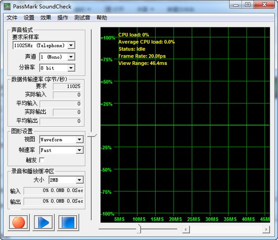
Task: Click the PassMark SoundCheck title bar icon
Action: coord(7,6)
